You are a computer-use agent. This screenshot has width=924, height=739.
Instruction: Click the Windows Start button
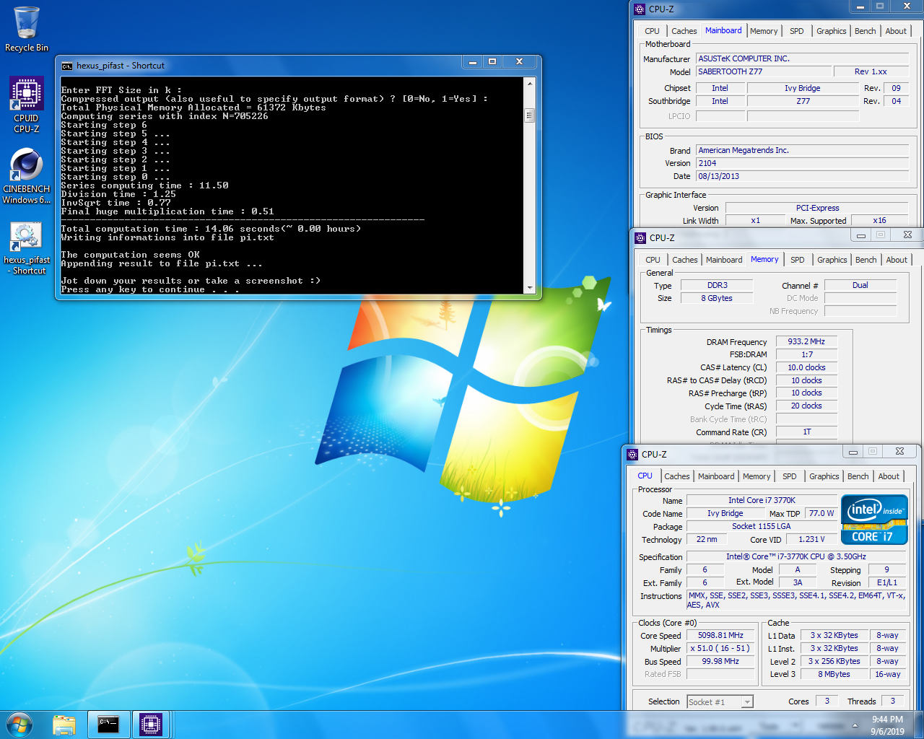tap(19, 725)
